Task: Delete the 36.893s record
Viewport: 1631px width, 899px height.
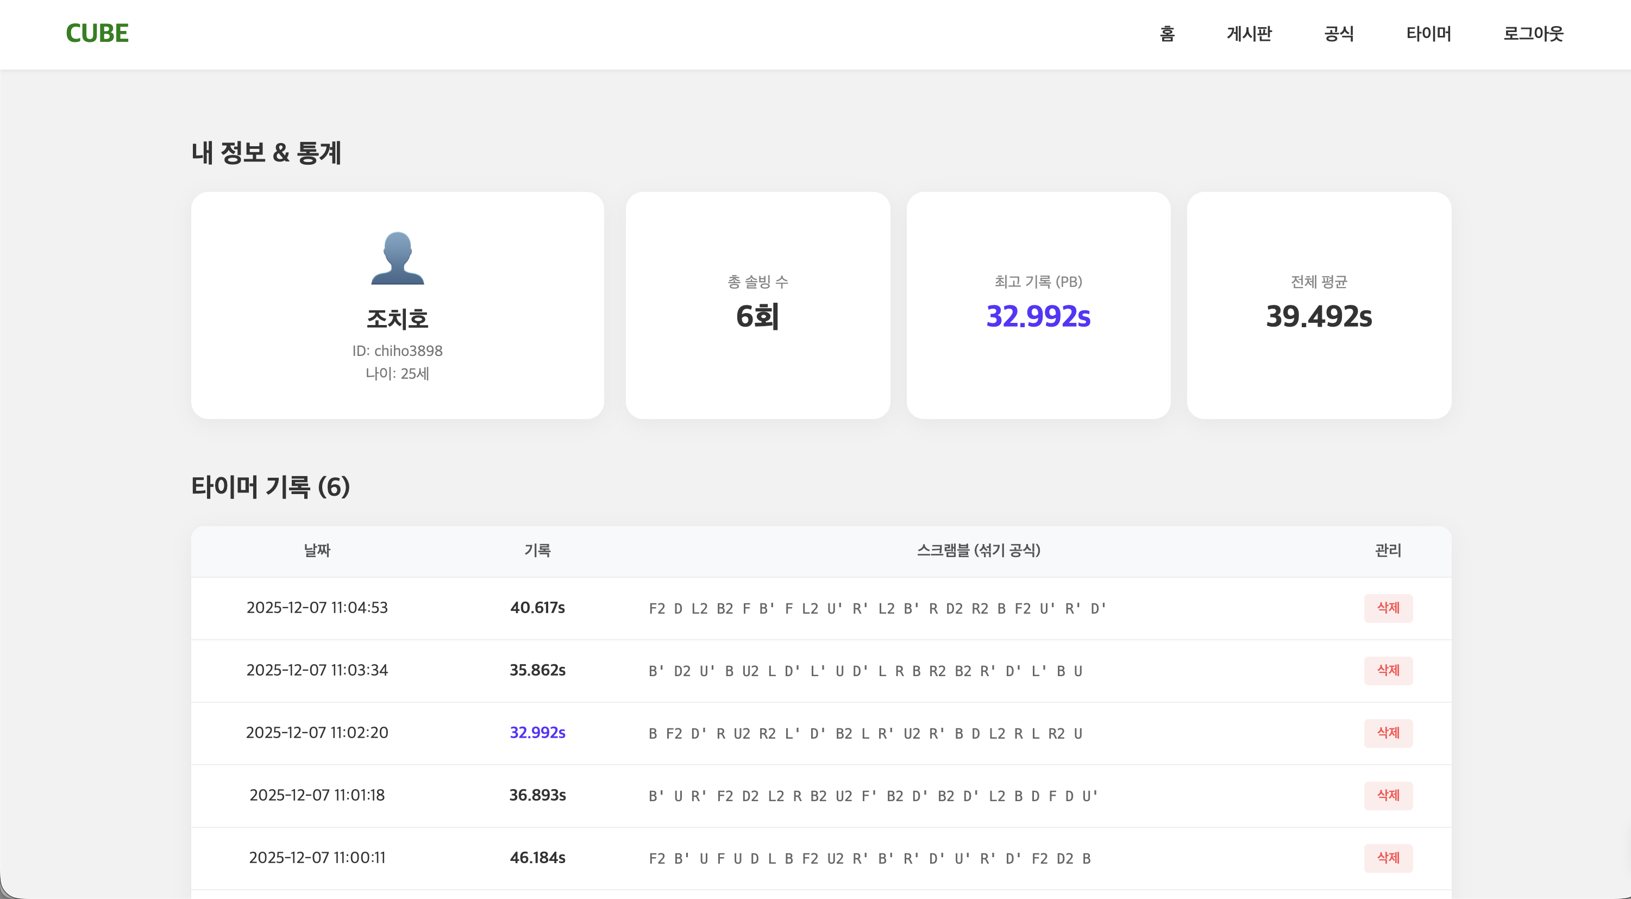Action: point(1389,796)
